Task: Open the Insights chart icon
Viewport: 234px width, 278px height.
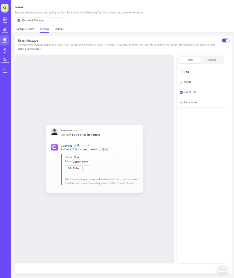Action: pyautogui.click(x=5, y=30)
